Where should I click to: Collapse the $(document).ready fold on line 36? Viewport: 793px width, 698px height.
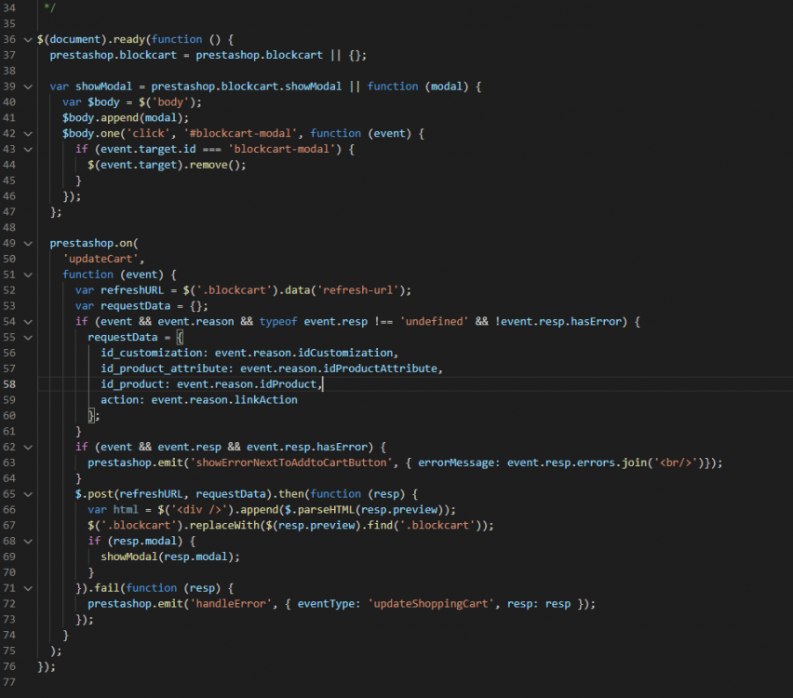point(28,39)
